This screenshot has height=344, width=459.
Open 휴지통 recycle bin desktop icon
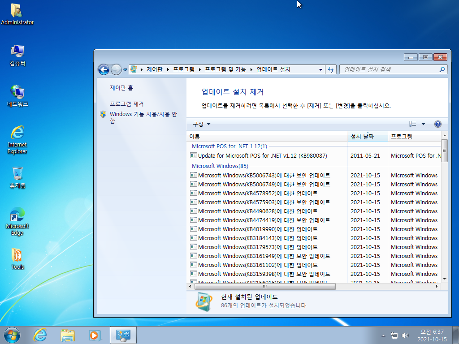[17, 177]
